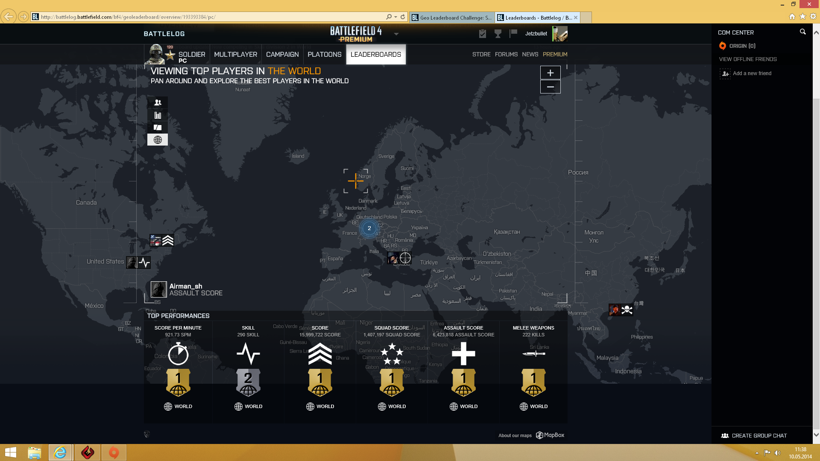Viewport: 820px width, 461px height.
Task: Open the Premium link
Action: click(555, 55)
